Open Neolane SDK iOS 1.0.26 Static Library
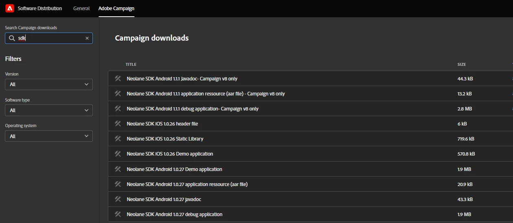Image resolution: width=513 pixels, height=223 pixels. 165,139
